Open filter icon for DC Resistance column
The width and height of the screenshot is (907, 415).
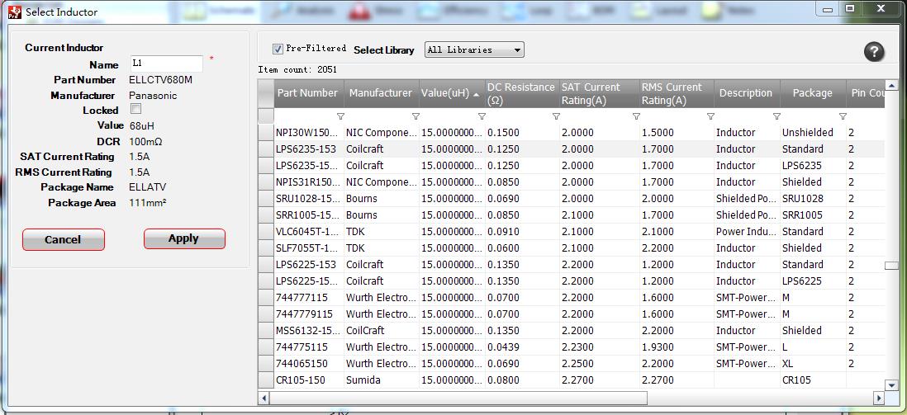pos(556,117)
